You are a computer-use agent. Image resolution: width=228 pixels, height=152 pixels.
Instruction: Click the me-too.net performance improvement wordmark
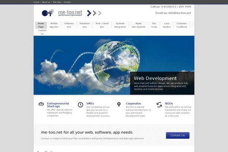(70, 13)
